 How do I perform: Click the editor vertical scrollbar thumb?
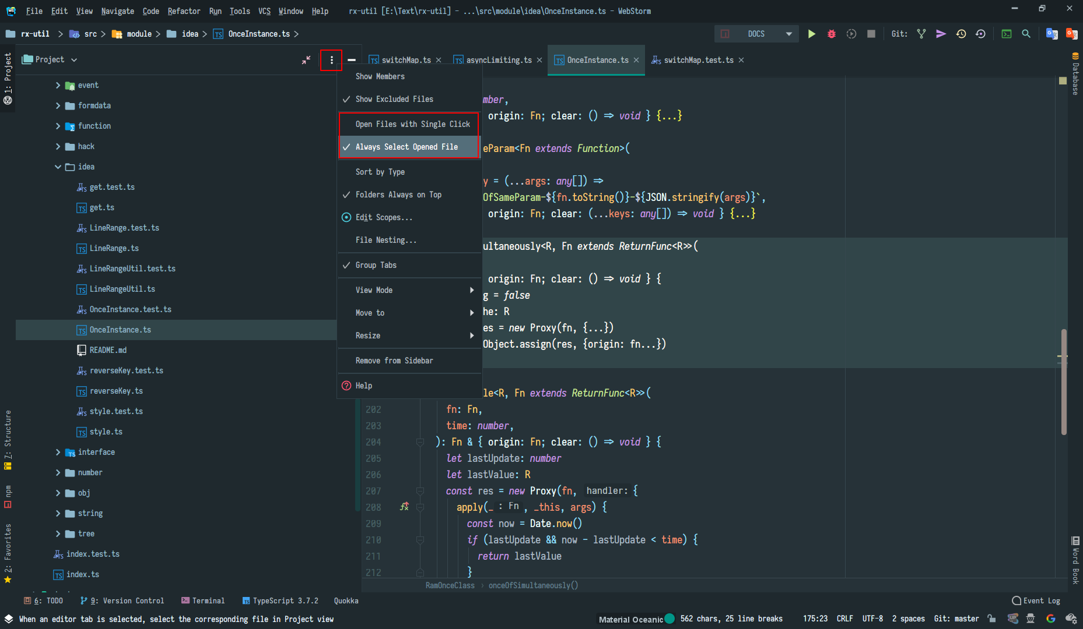pyautogui.click(x=1064, y=381)
